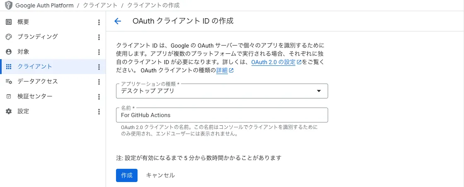Click the 概要 dashboard icon in sidebar
This screenshot has width=464, height=187.
9,22
